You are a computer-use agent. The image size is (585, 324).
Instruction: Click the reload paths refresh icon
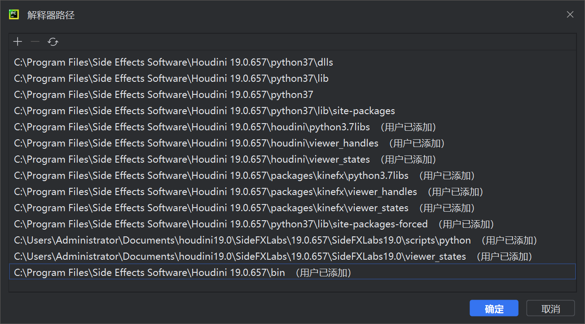(x=53, y=42)
